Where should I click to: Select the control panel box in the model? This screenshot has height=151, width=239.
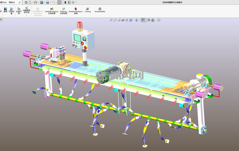coord(83,40)
